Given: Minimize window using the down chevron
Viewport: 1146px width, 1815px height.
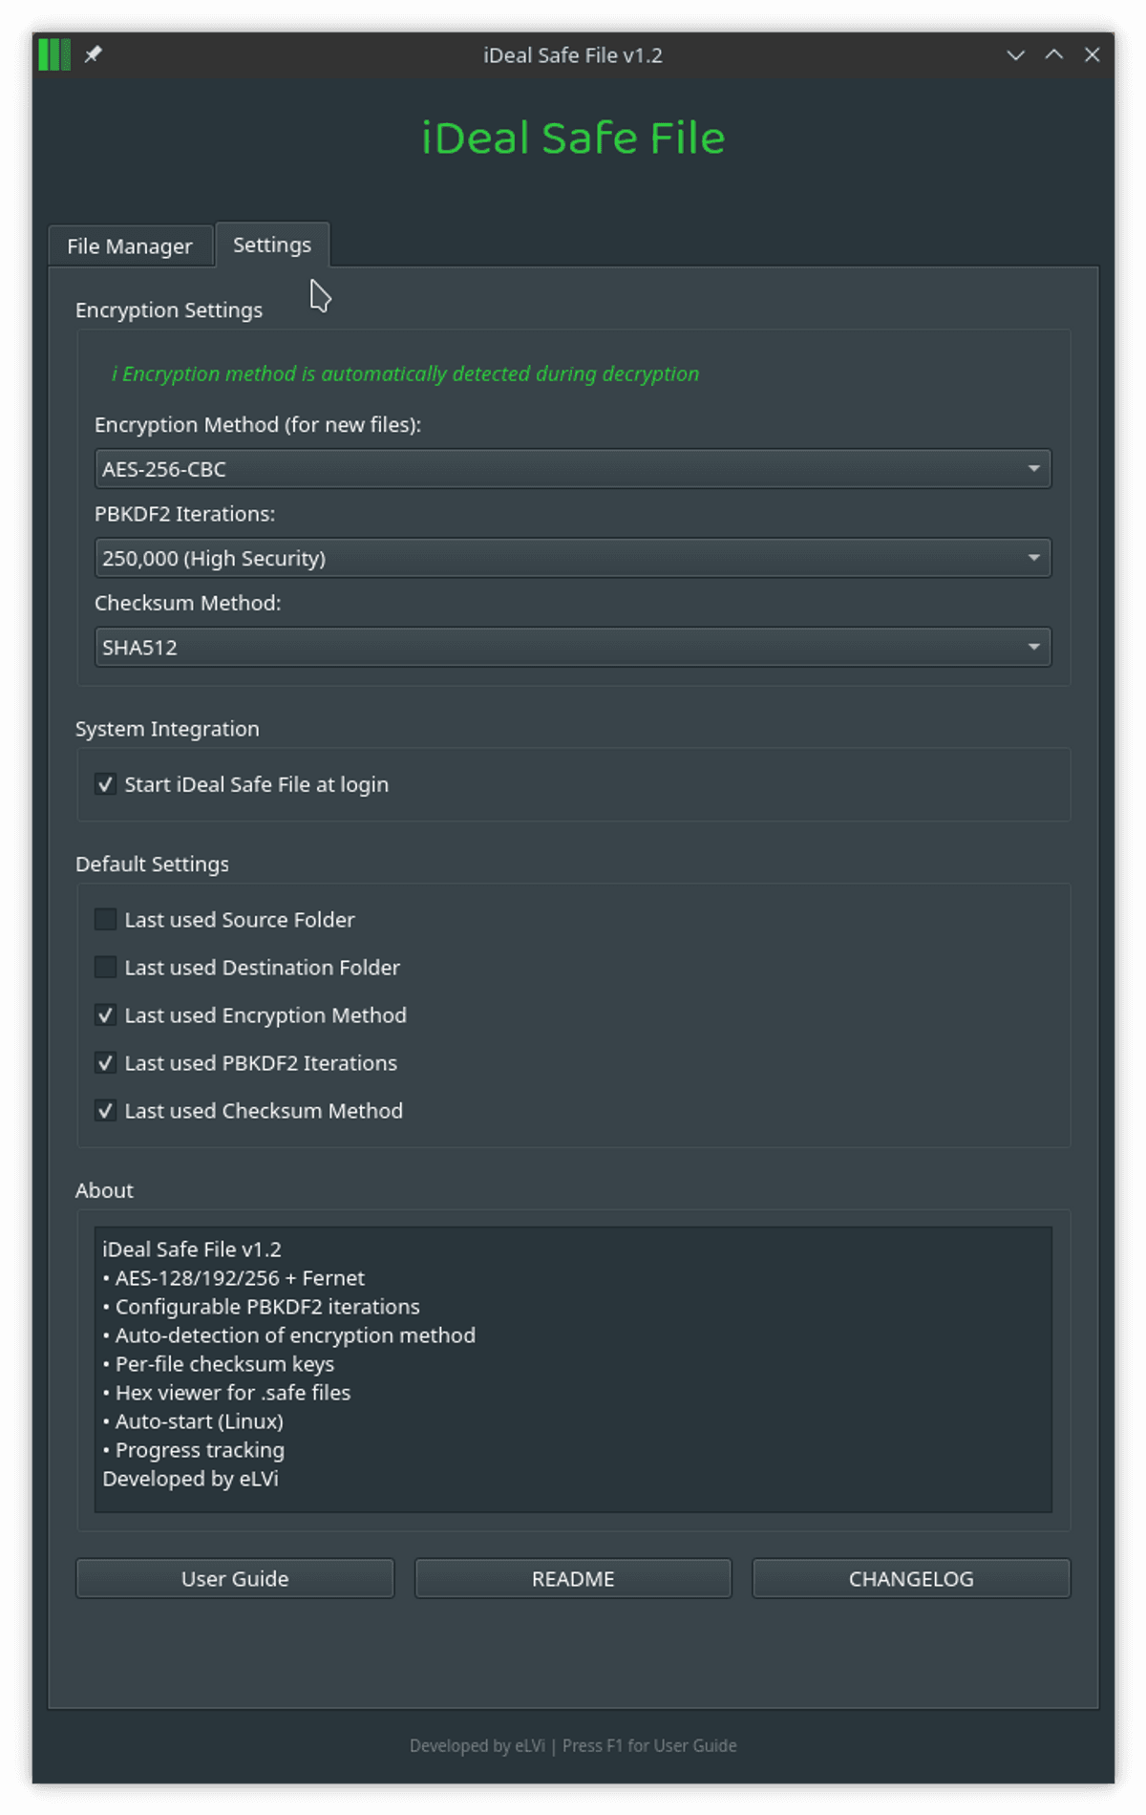Looking at the screenshot, I should [x=1015, y=54].
